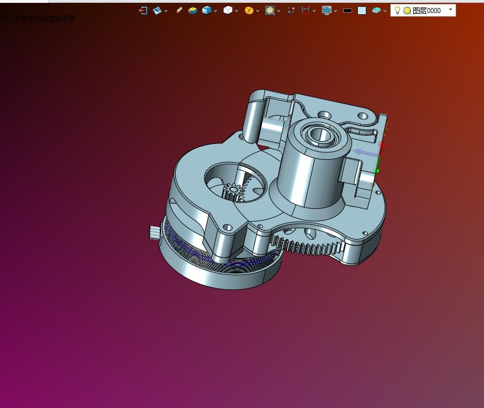The image size is (484, 408).
Task: Open the 图层0000 layer dropdown arrow
Action: pyautogui.click(x=451, y=10)
